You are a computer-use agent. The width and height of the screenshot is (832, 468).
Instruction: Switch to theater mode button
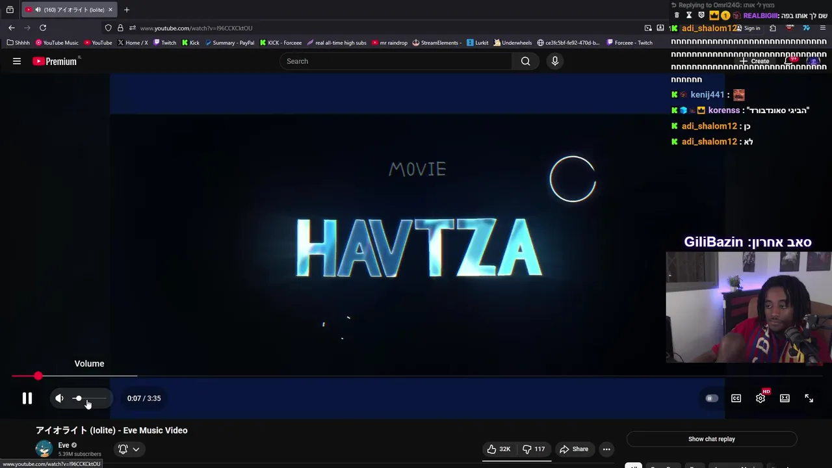pyautogui.click(x=785, y=398)
